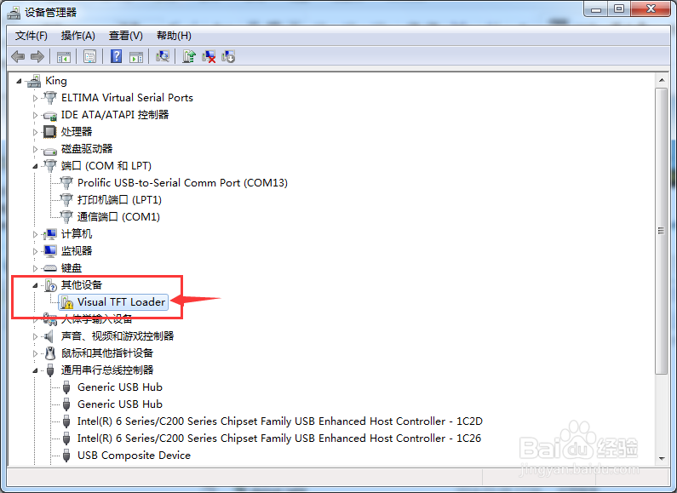Click the 其他设备 unknown device icon
The image size is (677, 493).
pos(50,285)
